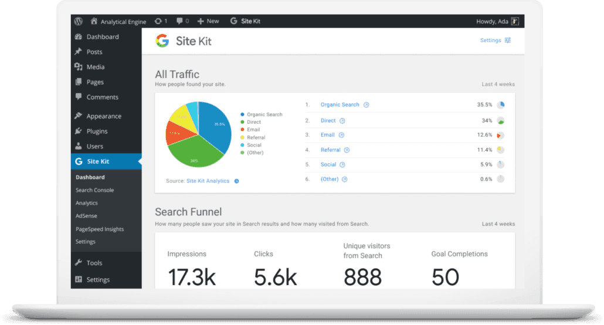Click the Google logo in Site Kit header
The image size is (604, 325).
pyautogui.click(x=162, y=40)
